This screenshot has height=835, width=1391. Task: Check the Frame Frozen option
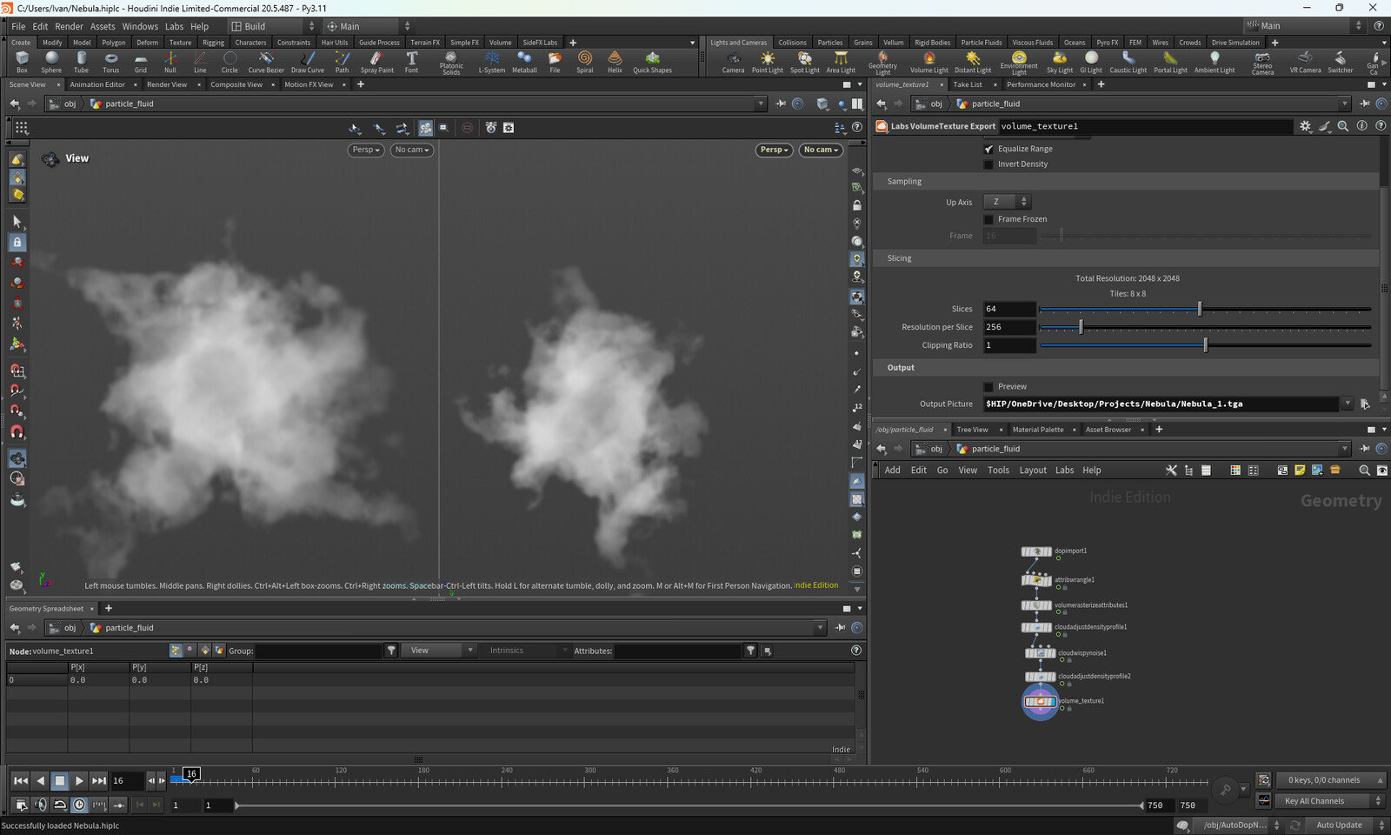point(988,219)
